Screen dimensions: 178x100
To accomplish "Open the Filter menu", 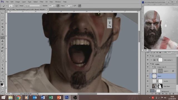I will tap(41, 2).
